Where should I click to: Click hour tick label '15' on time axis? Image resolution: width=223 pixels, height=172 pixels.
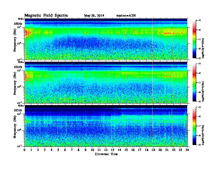coord(126,150)
